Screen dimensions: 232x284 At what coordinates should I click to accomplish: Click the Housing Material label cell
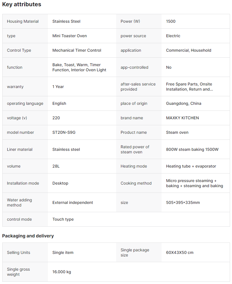coord(23,21)
